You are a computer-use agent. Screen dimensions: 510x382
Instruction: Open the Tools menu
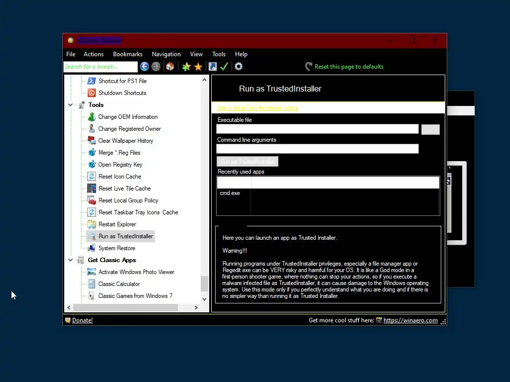pyautogui.click(x=219, y=54)
